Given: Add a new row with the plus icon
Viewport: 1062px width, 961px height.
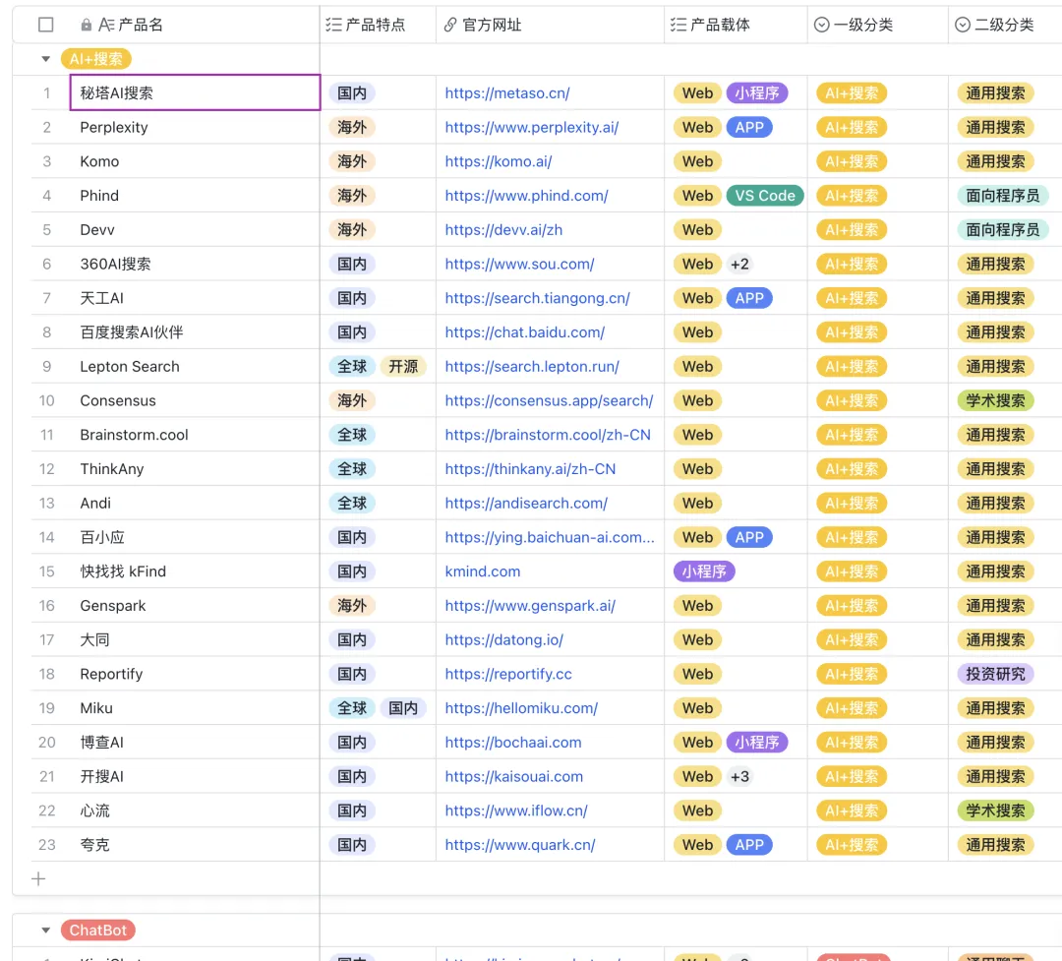Looking at the screenshot, I should pos(38,879).
